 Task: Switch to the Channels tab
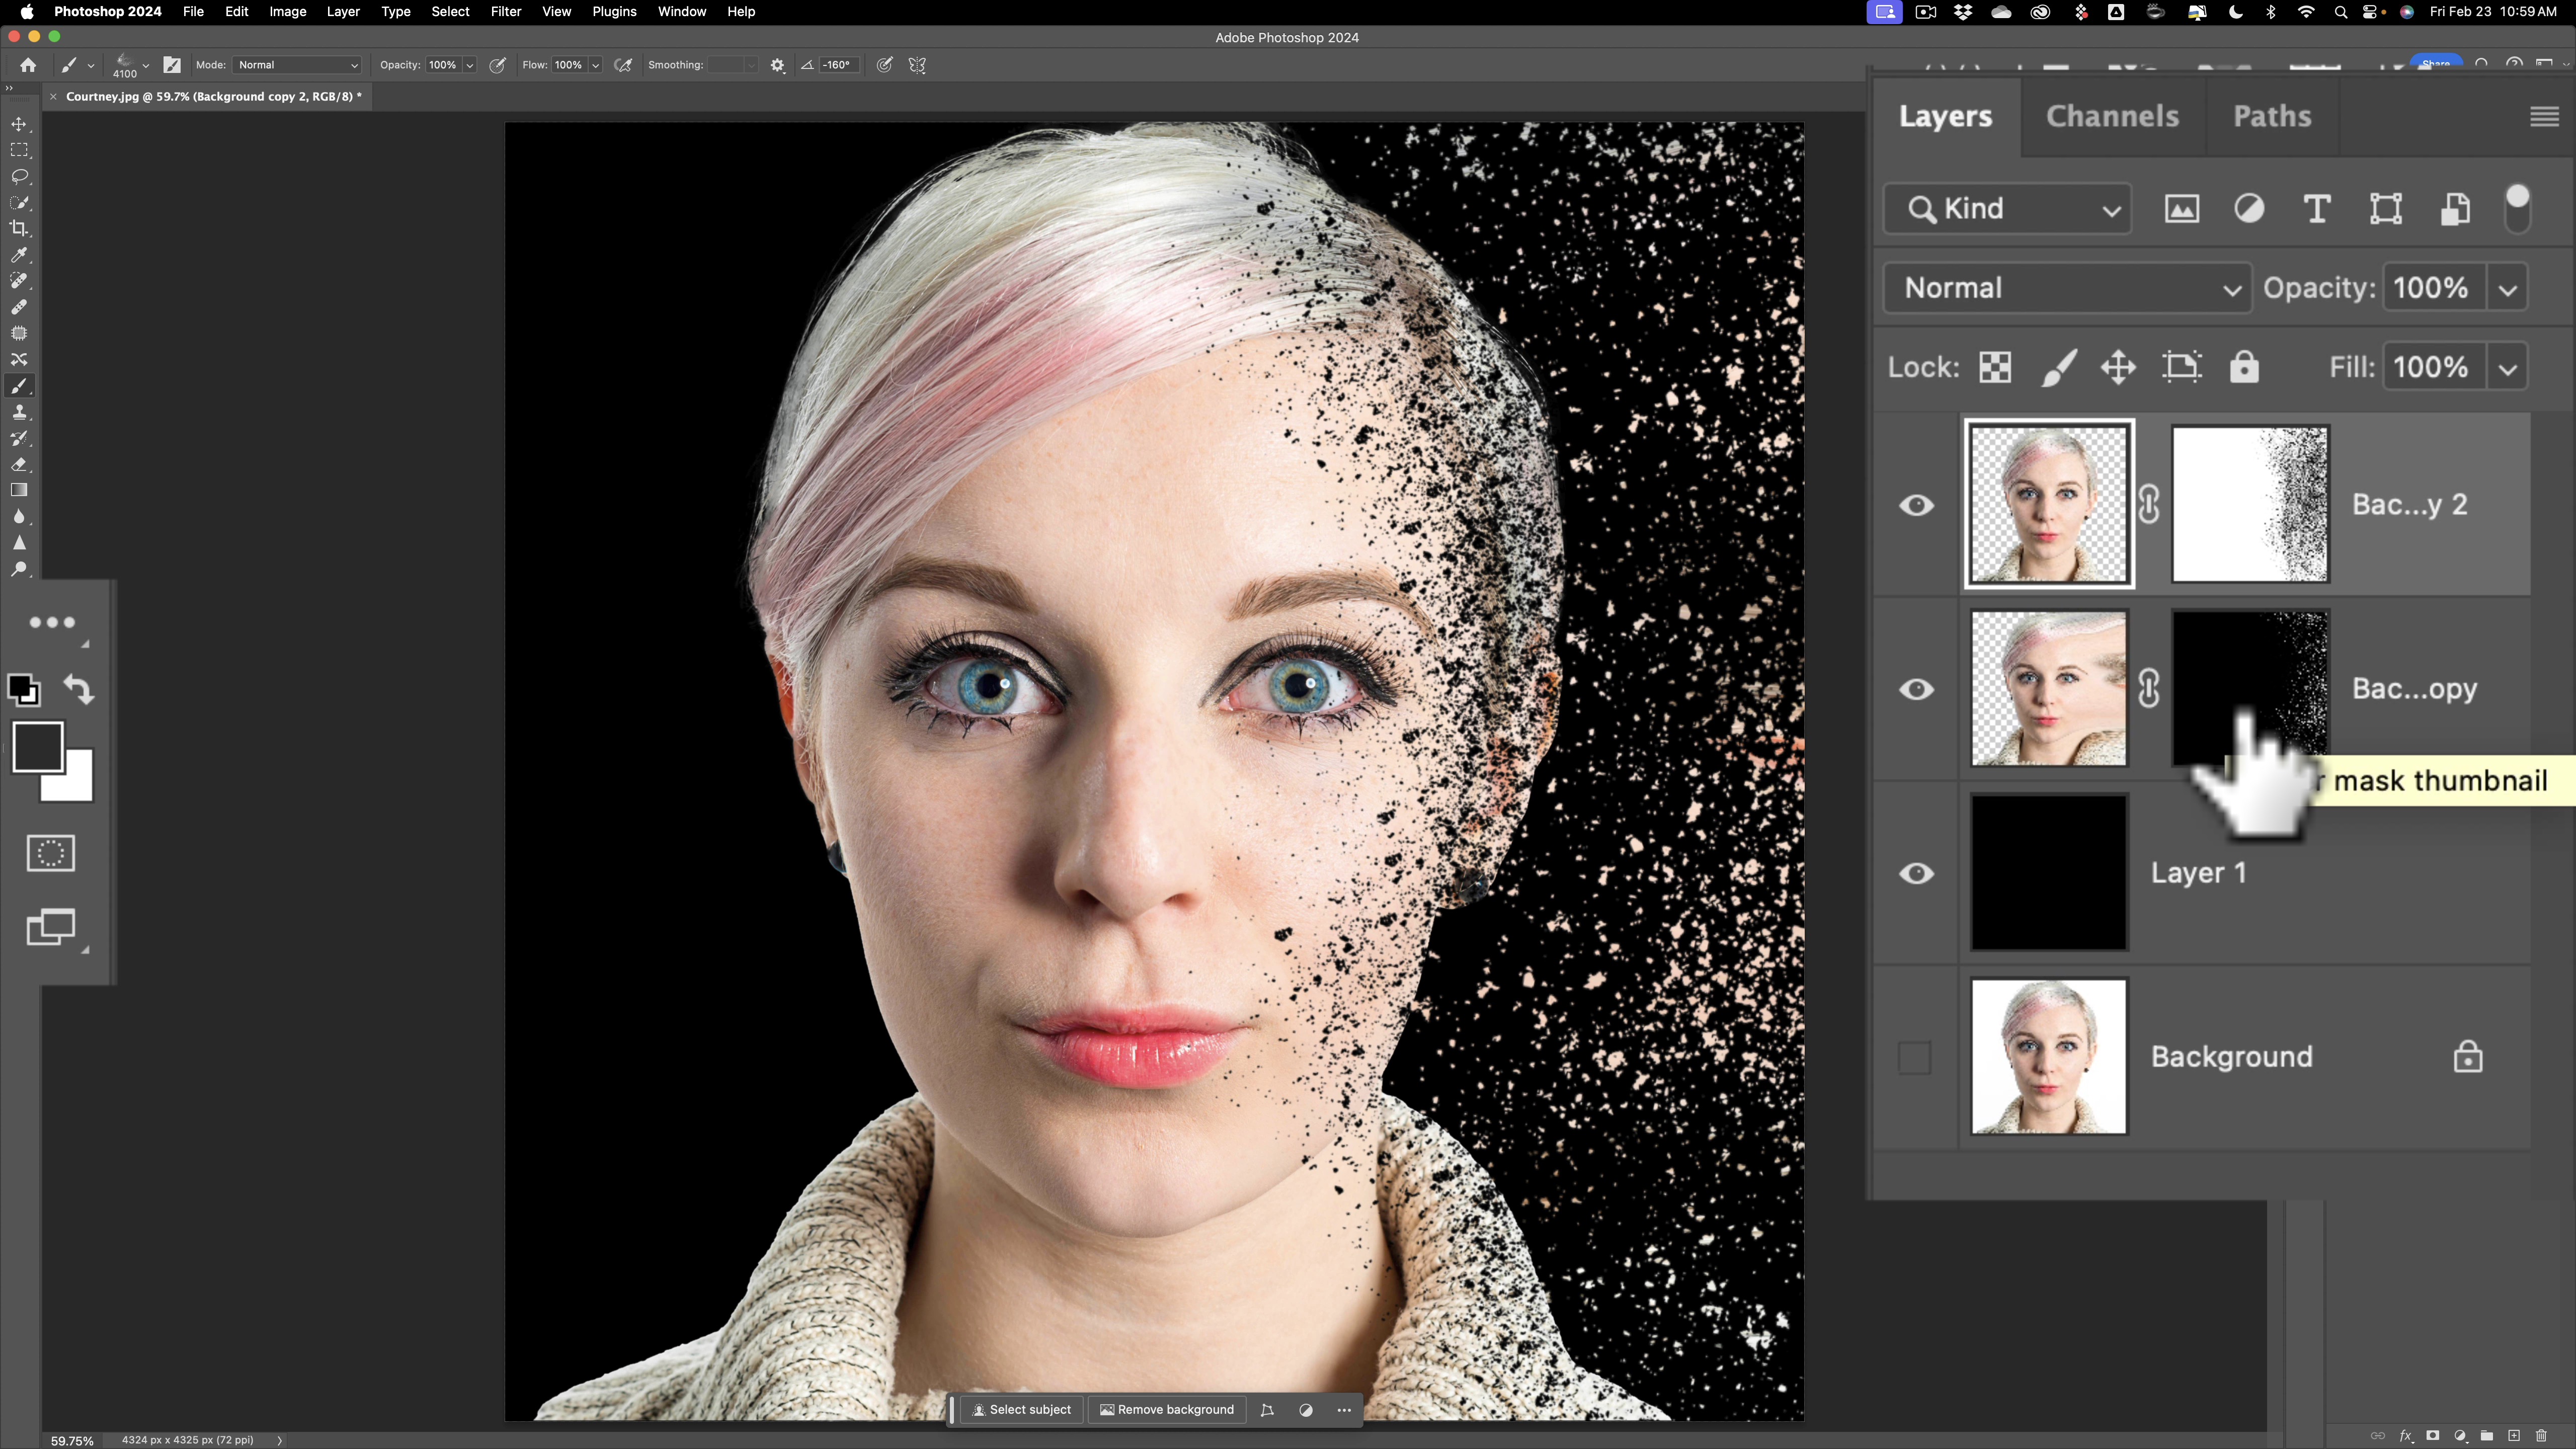[x=2112, y=116]
